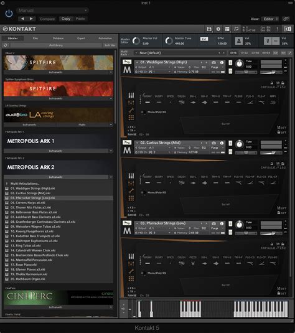This screenshot has width=295, height=333.
Task: Open Kontakt's save/load files disk icon
Action: [209, 29]
